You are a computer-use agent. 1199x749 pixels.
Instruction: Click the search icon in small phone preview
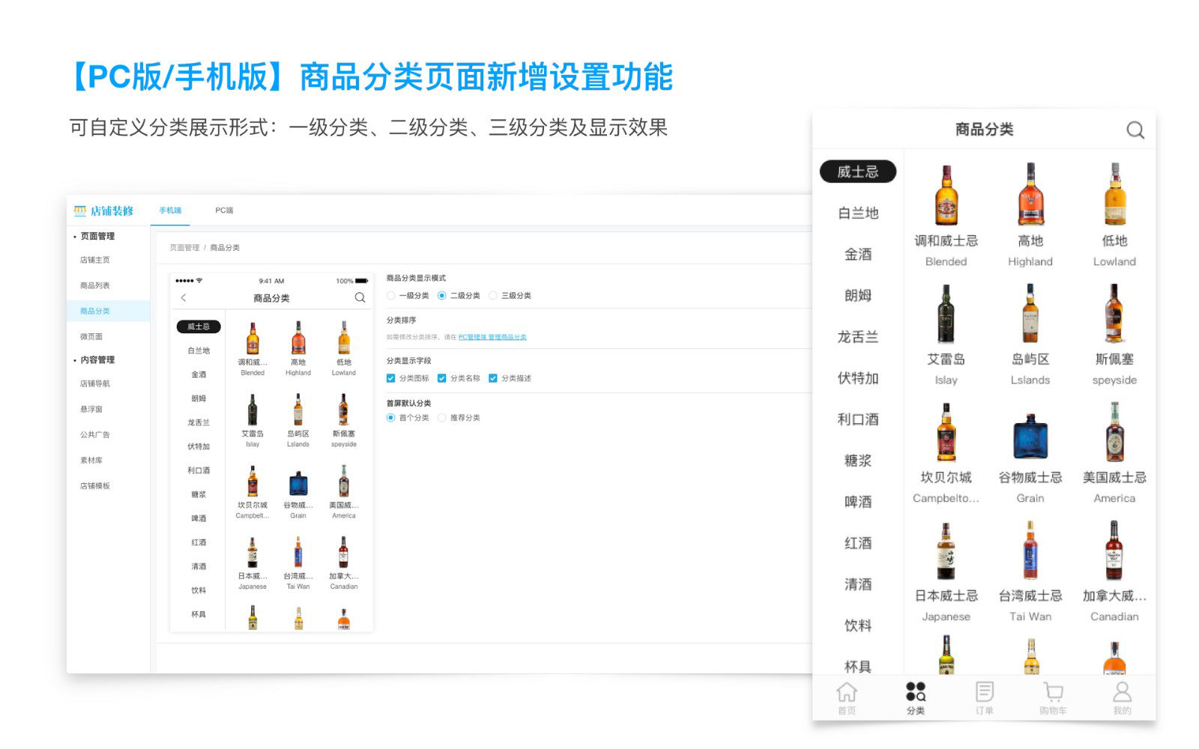tap(360, 298)
